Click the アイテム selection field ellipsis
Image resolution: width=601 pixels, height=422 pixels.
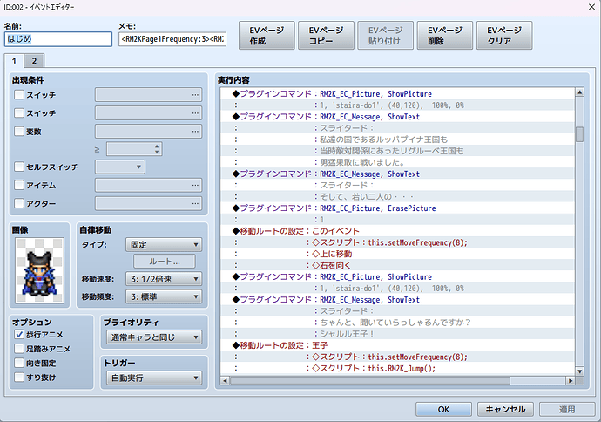point(195,185)
